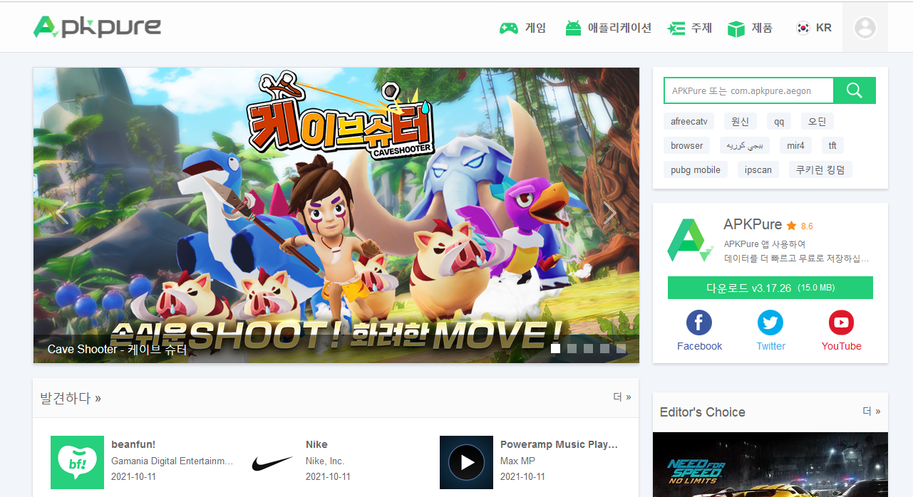Screen dimensions: 913x497
Task: Go to previous banner slide arrow
Action: pyautogui.click(x=62, y=213)
